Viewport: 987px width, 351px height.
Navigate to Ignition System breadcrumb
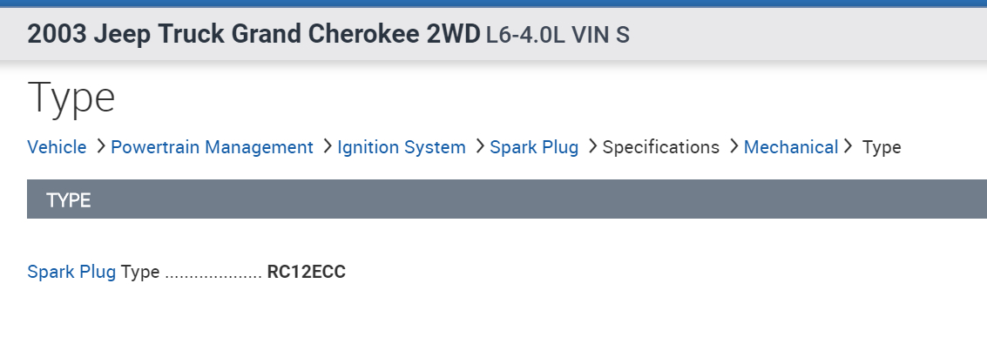coord(402,147)
